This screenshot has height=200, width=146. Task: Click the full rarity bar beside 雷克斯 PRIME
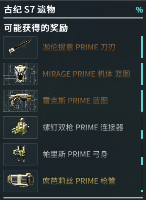click(x=142, y=101)
